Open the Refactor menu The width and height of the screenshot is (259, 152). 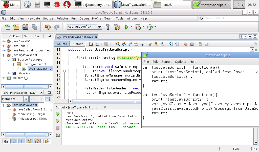[x=62, y=18]
